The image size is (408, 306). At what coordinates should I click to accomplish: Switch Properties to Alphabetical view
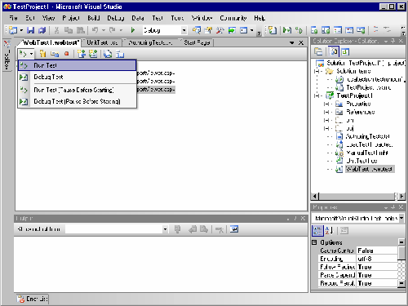point(329,231)
